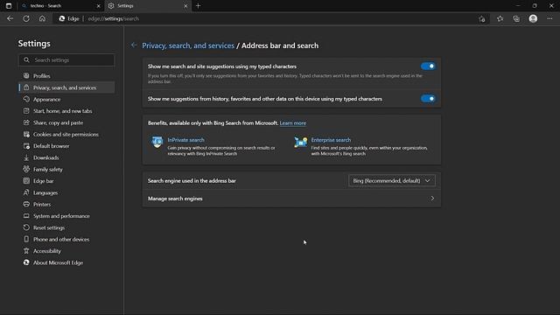560x315 pixels.
Task: Switch to the techno - Search tab
Action: pyautogui.click(x=60, y=6)
